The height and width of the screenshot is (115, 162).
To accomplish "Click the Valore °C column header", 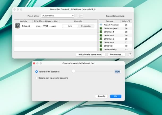I will coord(126,21).
